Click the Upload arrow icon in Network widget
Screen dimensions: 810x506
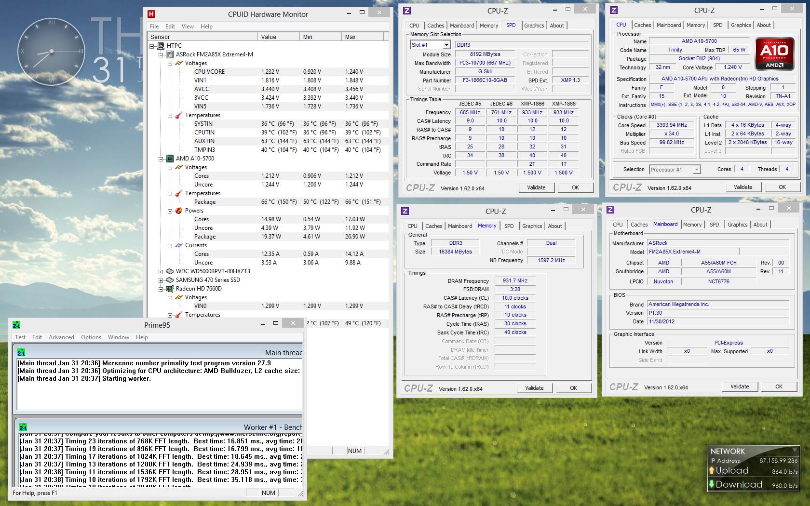click(712, 471)
